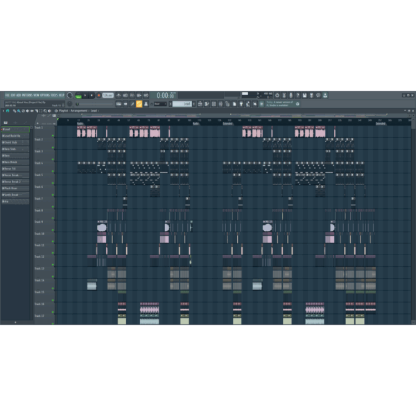
Task: Click the render/export audio icon
Action: tap(311, 95)
